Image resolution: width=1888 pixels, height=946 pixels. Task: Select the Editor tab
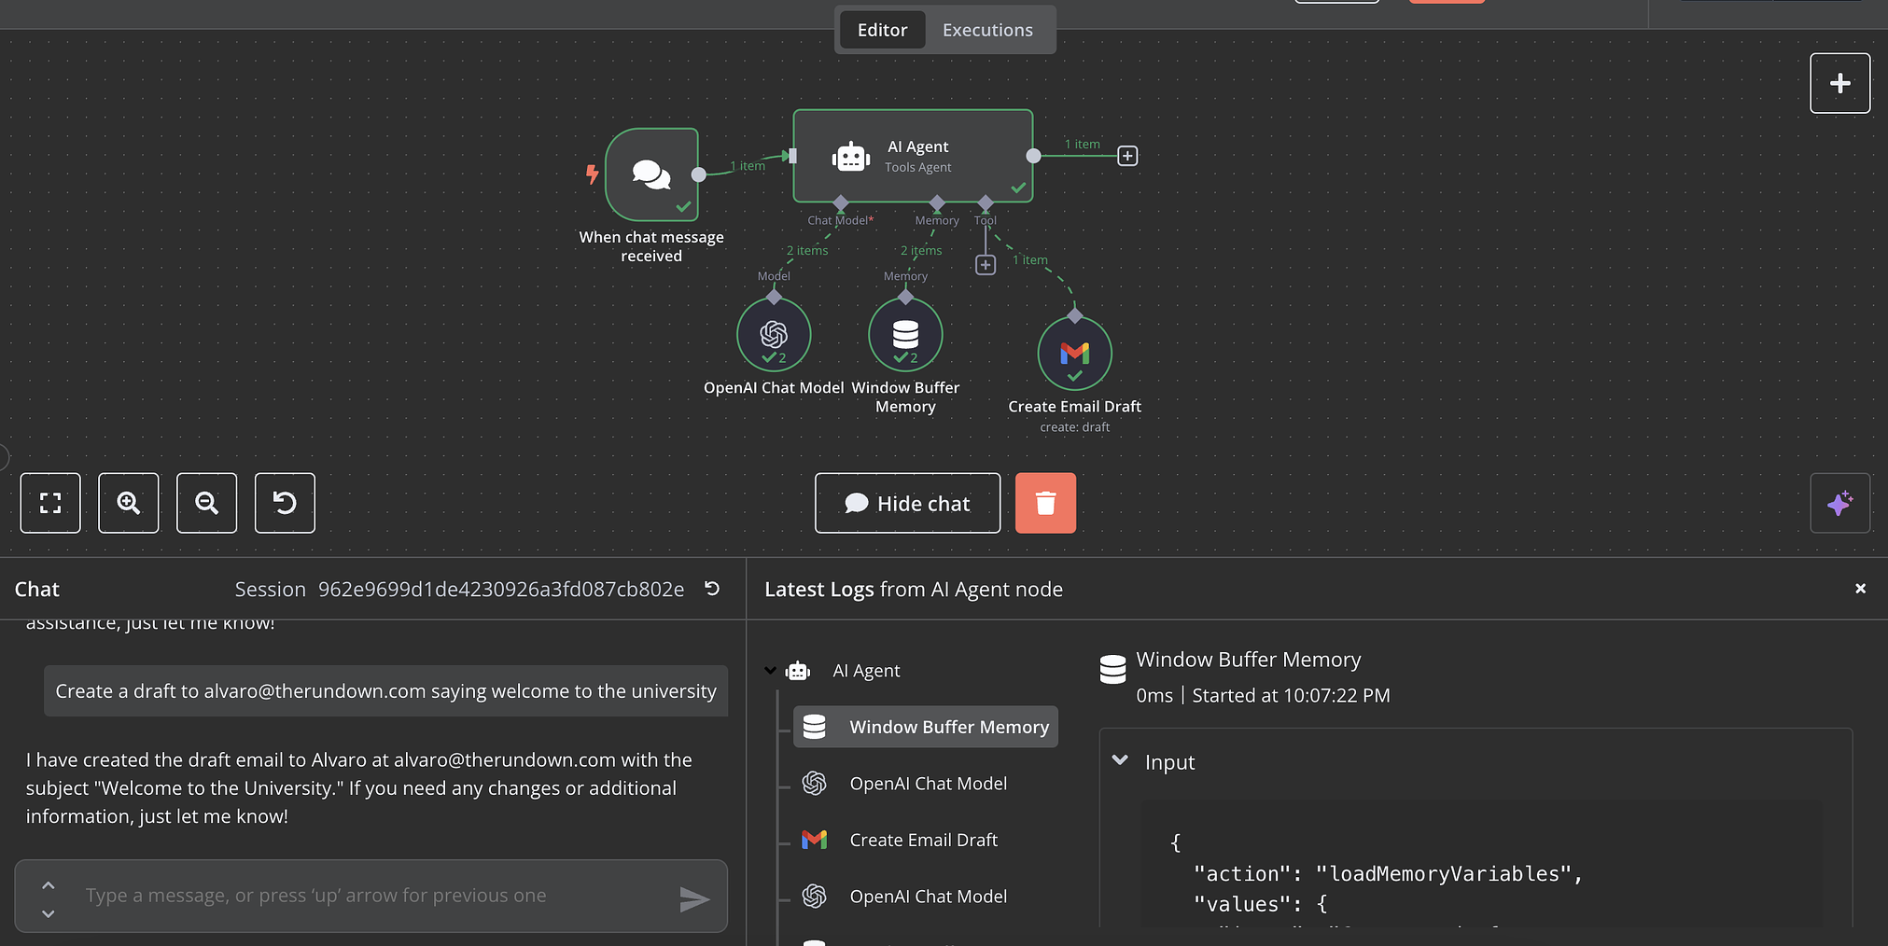(x=882, y=30)
